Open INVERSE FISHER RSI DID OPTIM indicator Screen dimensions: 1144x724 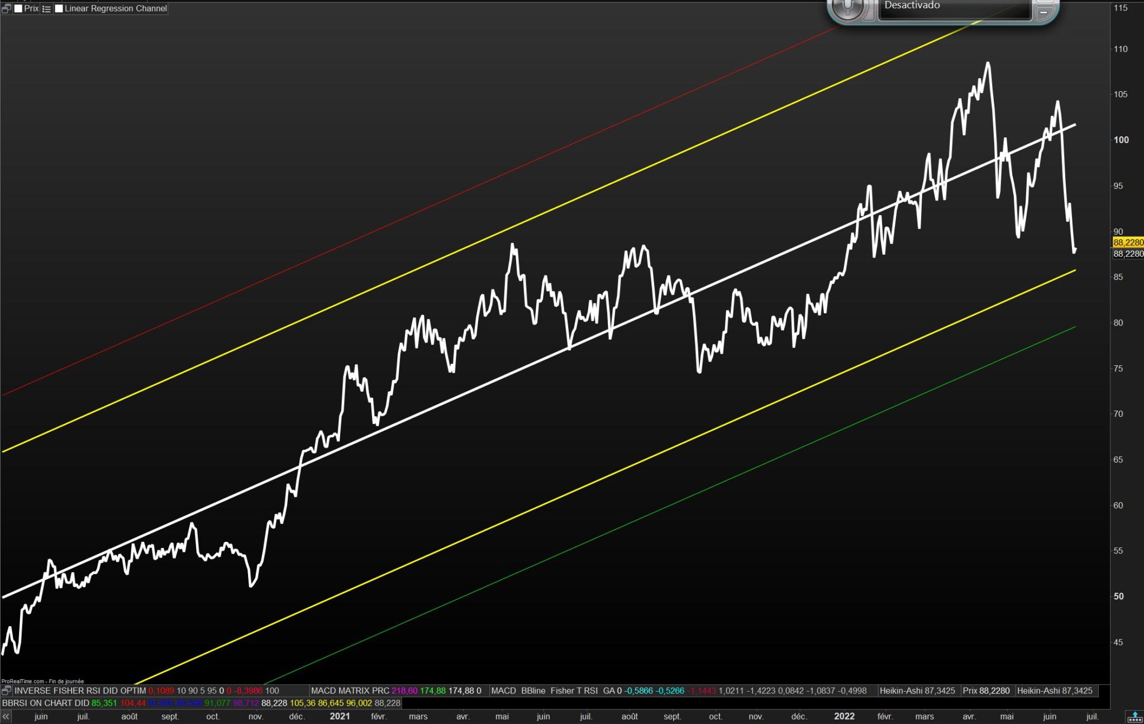[x=80, y=690]
